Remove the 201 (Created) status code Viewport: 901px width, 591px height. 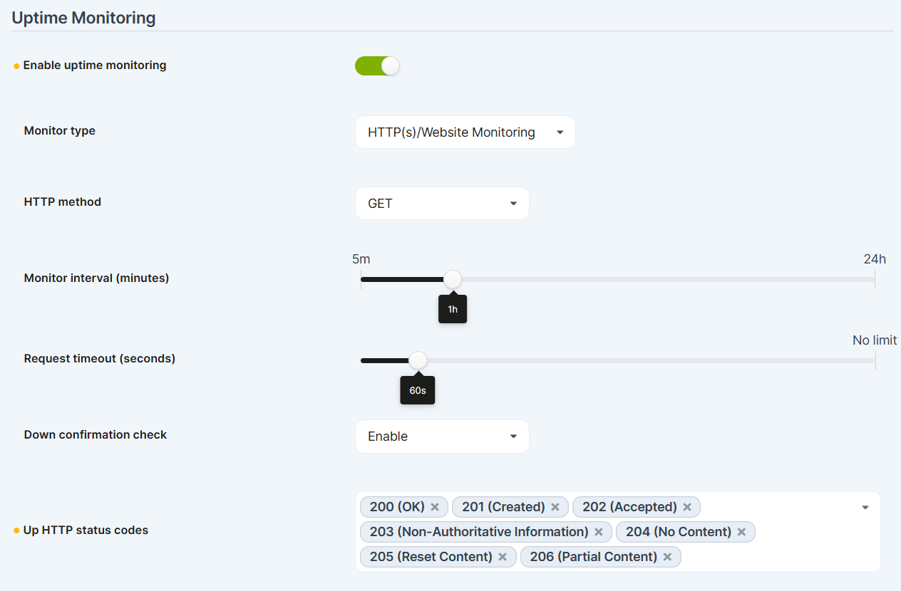pos(555,507)
